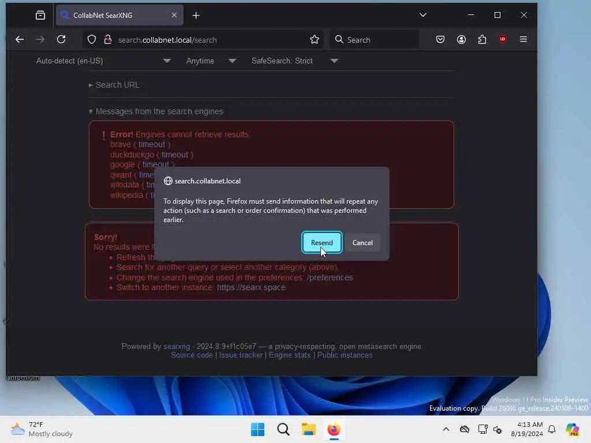Reload the current page

coord(61,40)
